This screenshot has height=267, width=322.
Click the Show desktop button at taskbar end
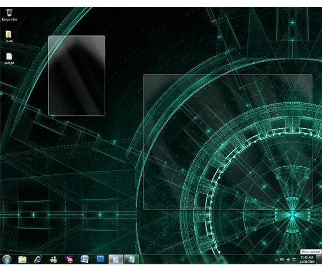click(x=319, y=259)
